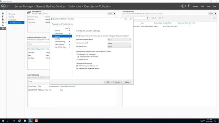The height and width of the screenshot is (123, 219).
Task: Open Task View on taskbar
Action: (14, 121)
